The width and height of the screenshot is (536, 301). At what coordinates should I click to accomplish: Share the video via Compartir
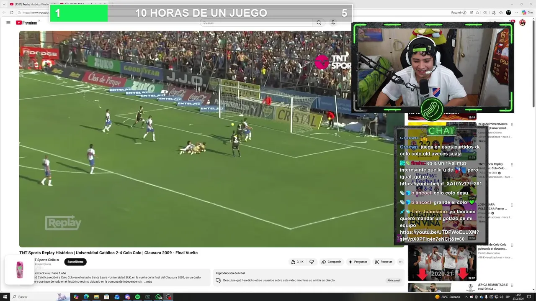coord(331,262)
